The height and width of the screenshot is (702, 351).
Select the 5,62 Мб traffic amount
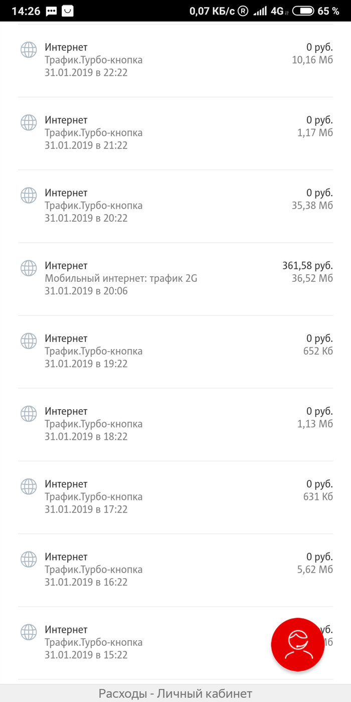[315, 569]
